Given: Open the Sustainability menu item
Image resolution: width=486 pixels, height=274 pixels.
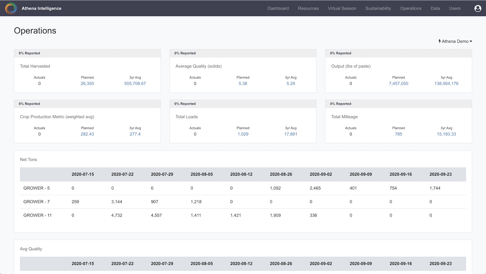Looking at the screenshot, I should (x=378, y=8).
